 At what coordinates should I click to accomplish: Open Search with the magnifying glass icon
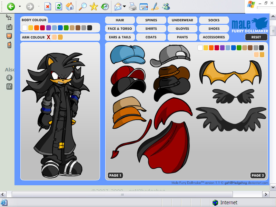pyautogui.click(x=82, y=7)
